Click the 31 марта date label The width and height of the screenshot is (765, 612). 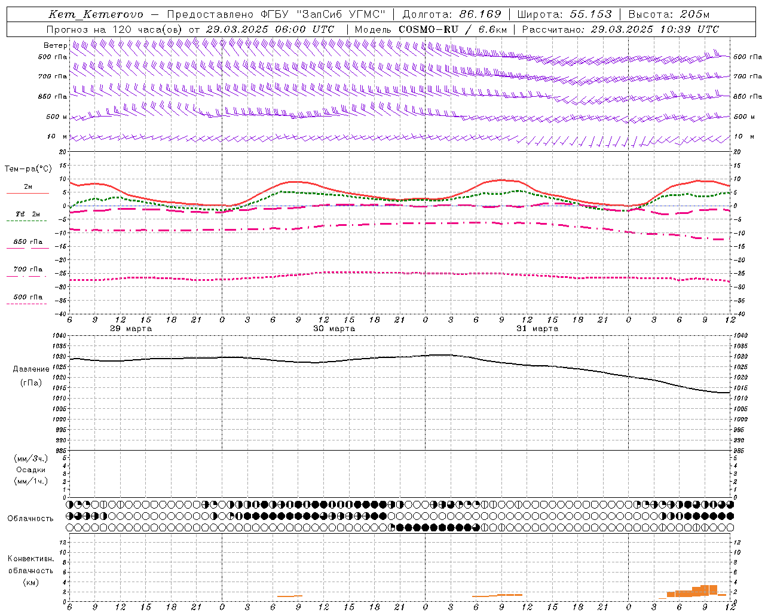pyautogui.click(x=537, y=329)
